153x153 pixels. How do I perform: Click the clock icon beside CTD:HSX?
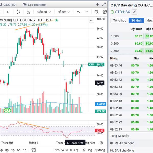tap(112, 12)
